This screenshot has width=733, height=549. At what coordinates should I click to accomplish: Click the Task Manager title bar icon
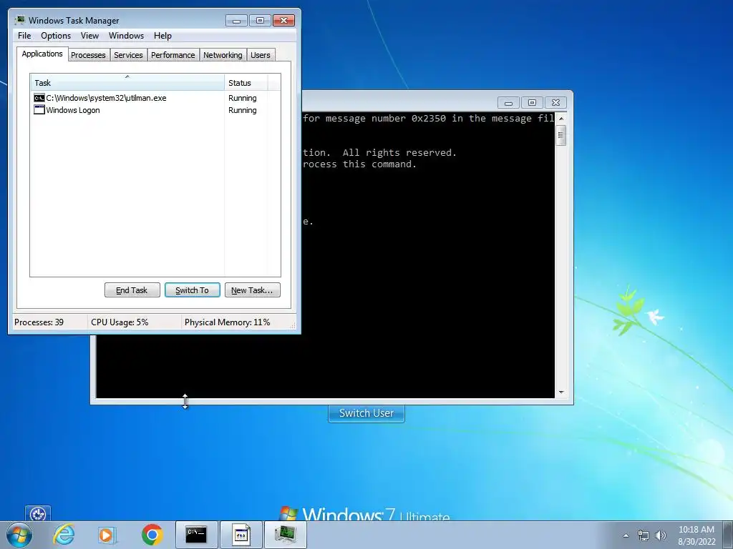coord(20,20)
